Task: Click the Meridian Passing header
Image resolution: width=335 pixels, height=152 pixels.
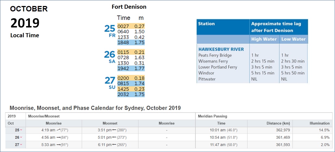Action: coord(212,116)
